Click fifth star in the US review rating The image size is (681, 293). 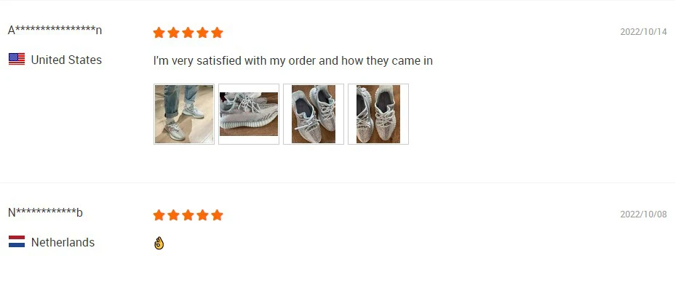point(217,33)
